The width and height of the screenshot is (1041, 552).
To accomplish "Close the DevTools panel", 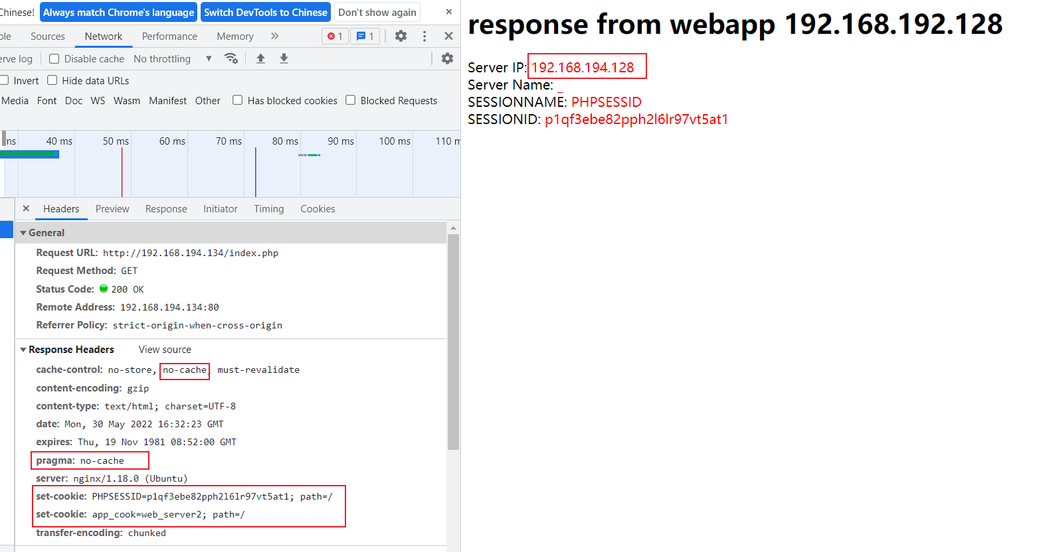I will (448, 36).
